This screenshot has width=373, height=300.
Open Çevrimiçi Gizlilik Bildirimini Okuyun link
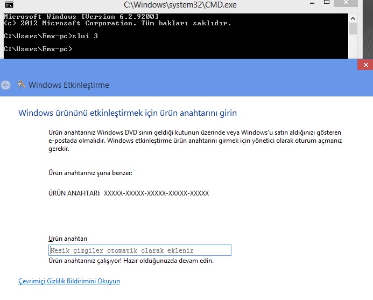tap(69, 281)
